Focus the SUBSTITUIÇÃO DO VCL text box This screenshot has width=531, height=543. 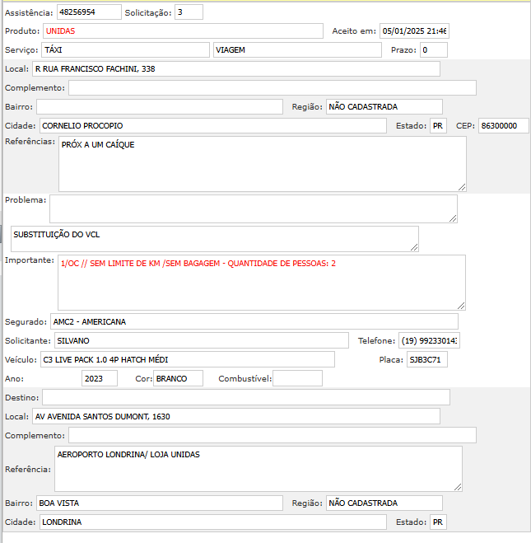coord(213,238)
